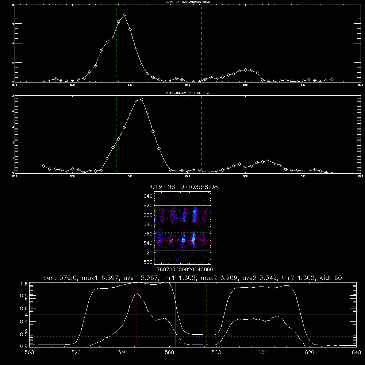Click left green dashed line in dusk plot
The image size is (365, 365).
coord(116,135)
